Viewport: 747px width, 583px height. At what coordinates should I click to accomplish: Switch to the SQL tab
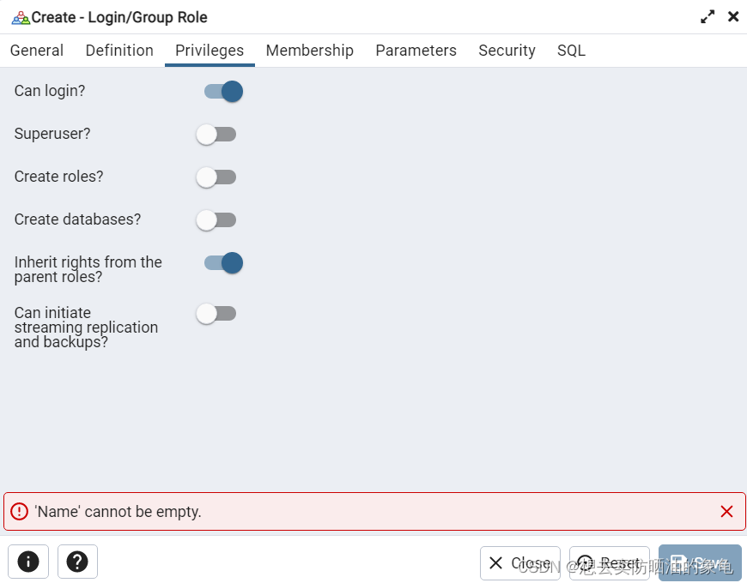click(x=571, y=51)
